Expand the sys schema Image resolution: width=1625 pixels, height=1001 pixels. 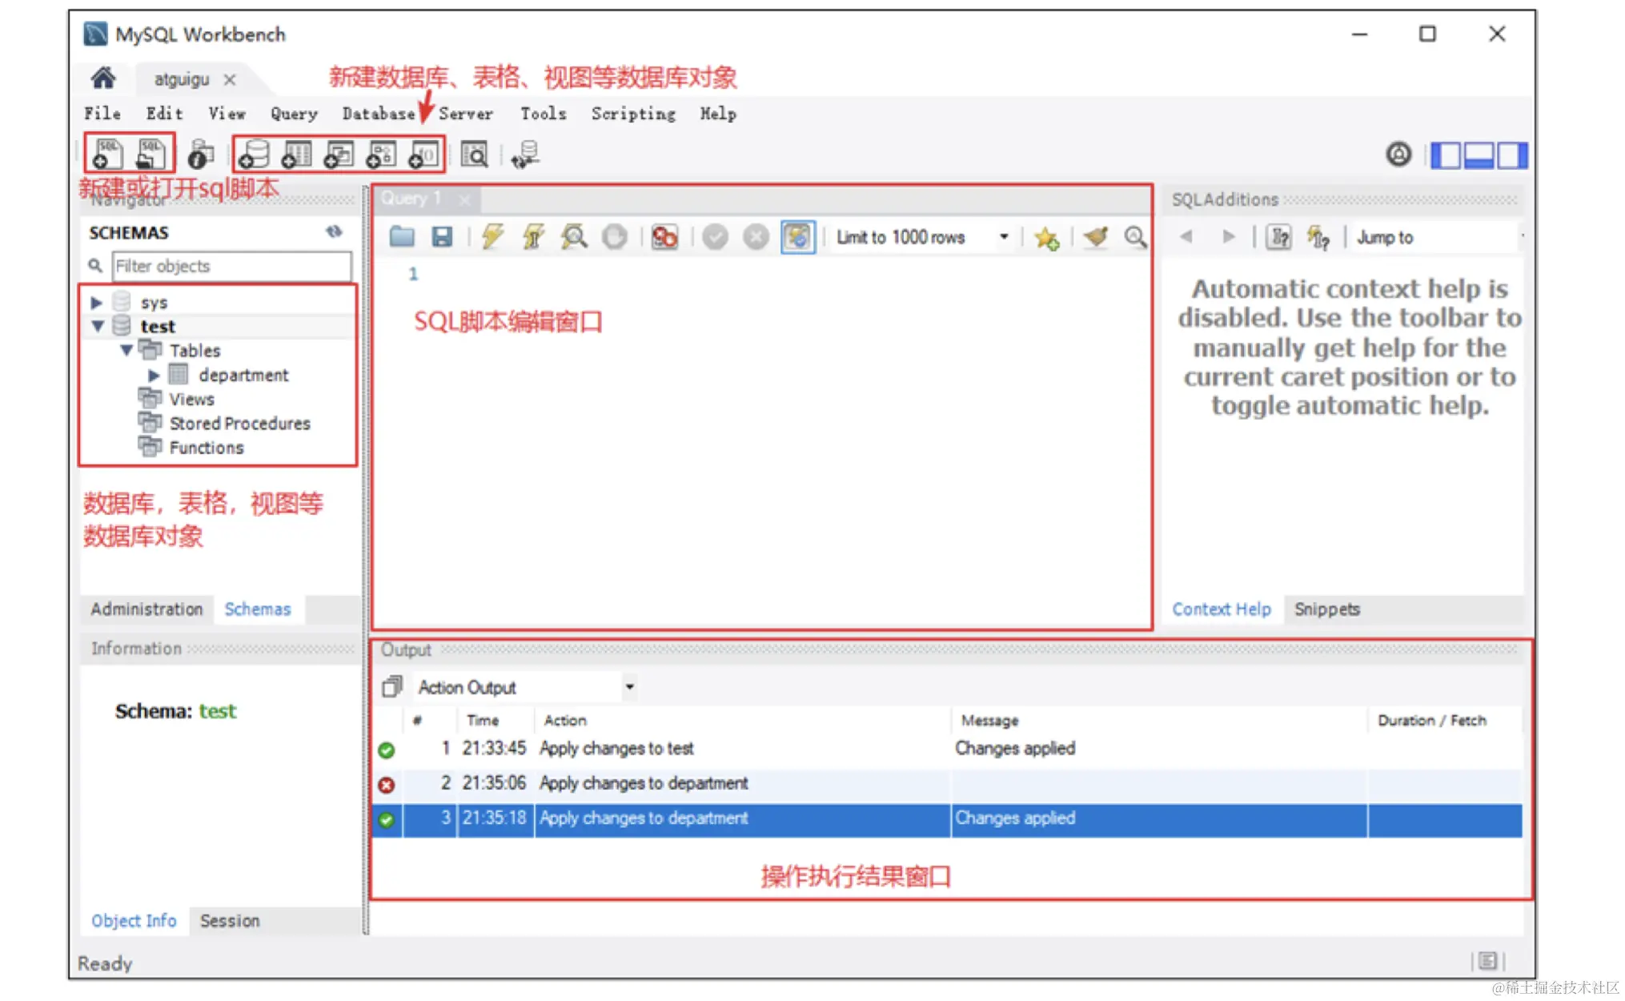(x=96, y=303)
